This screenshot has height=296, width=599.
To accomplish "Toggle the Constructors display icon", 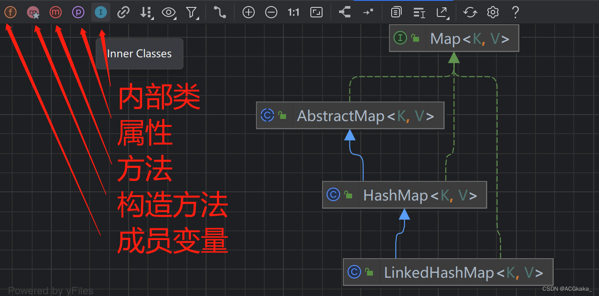I will pyautogui.click(x=33, y=12).
